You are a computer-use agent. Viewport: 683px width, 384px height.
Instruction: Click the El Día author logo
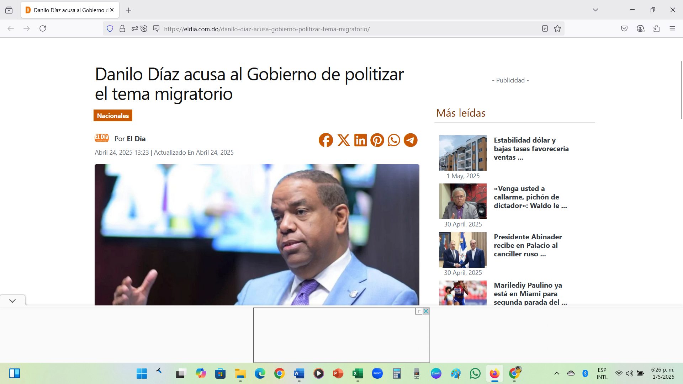(102, 138)
